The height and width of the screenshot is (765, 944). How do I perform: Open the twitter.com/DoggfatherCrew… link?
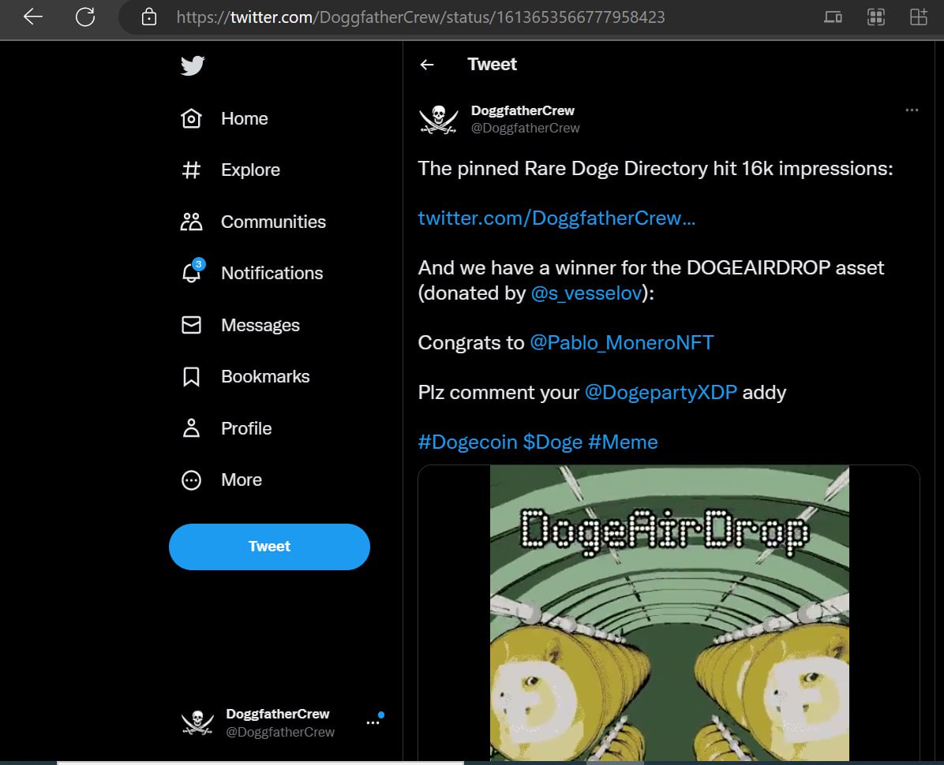point(557,218)
